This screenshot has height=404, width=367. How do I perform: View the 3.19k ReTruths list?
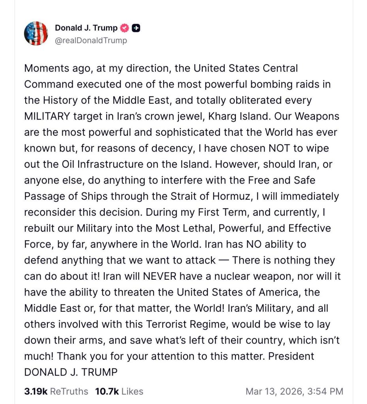pyautogui.click(x=56, y=391)
